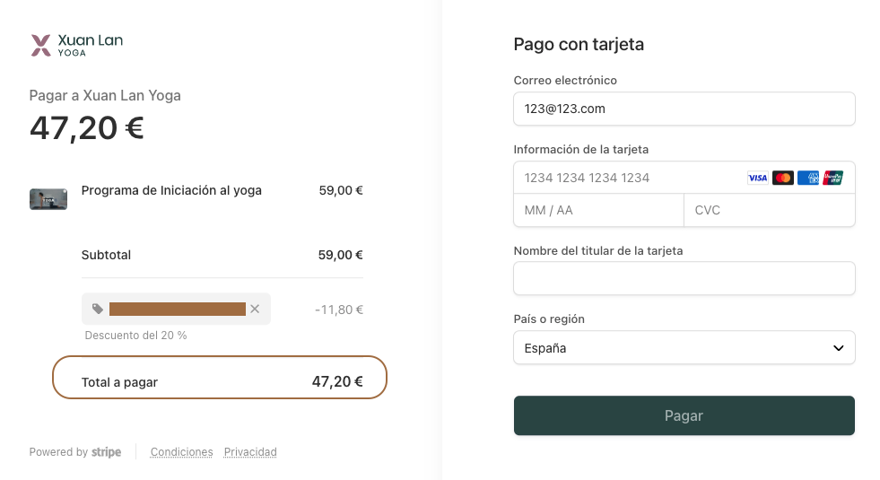
Task: Click the discount tag icon
Action: (x=98, y=310)
